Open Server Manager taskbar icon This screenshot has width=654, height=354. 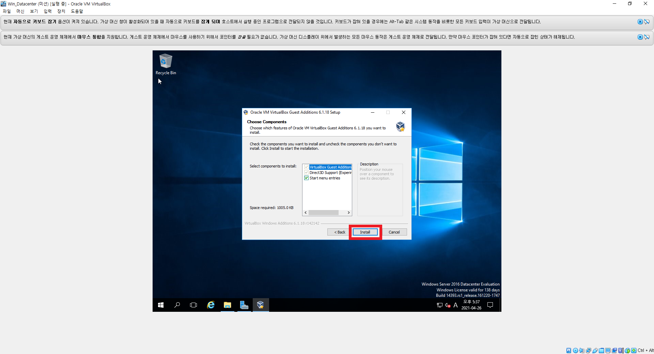pos(244,305)
